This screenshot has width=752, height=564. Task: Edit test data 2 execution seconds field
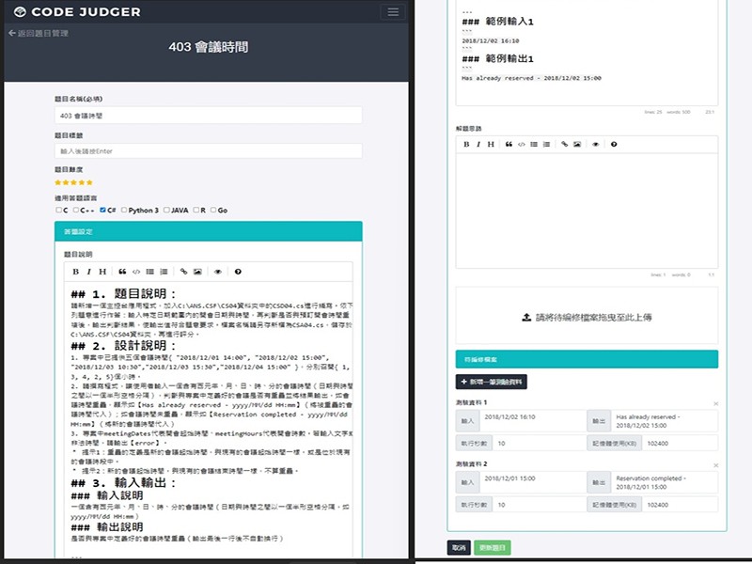click(539, 505)
